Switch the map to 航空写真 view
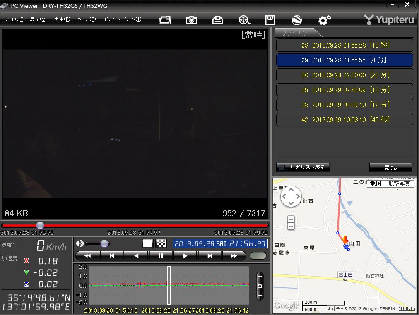Image resolution: width=419 pixels, height=315 pixels. [399, 184]
